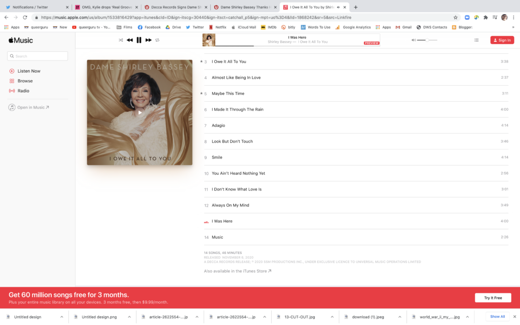Adjust the volume slider
This screenshot has width=520, height=325.
click(x=427, y=40)
